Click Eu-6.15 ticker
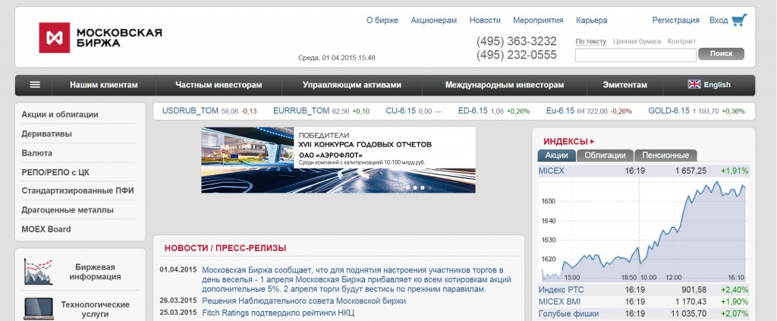The width and height of the screenshot is (777, 321). 560,111
